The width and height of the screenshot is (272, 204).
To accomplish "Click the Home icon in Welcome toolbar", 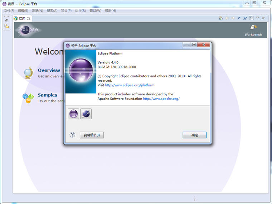I will click(221, 18).
